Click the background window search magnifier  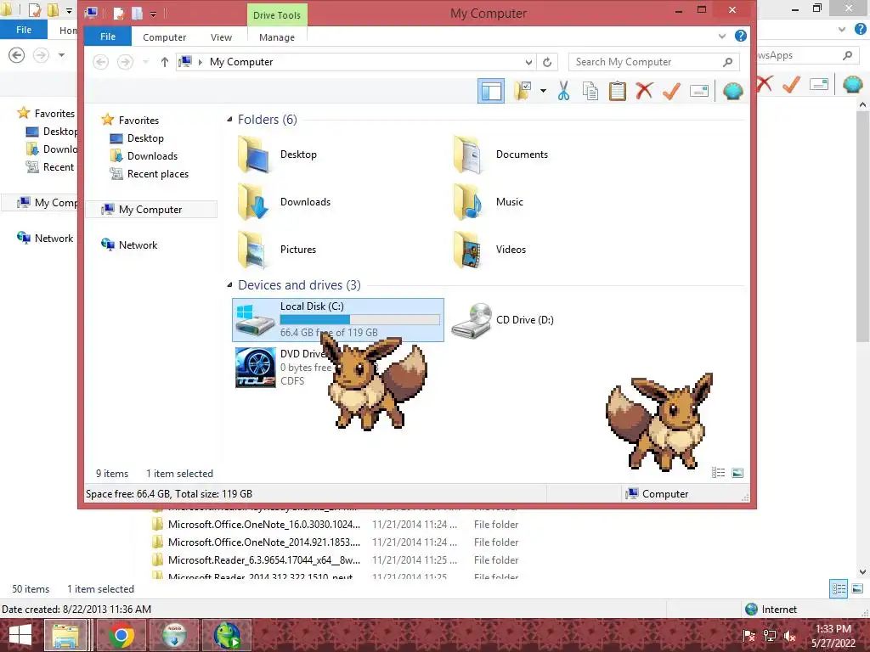(847, 55)
